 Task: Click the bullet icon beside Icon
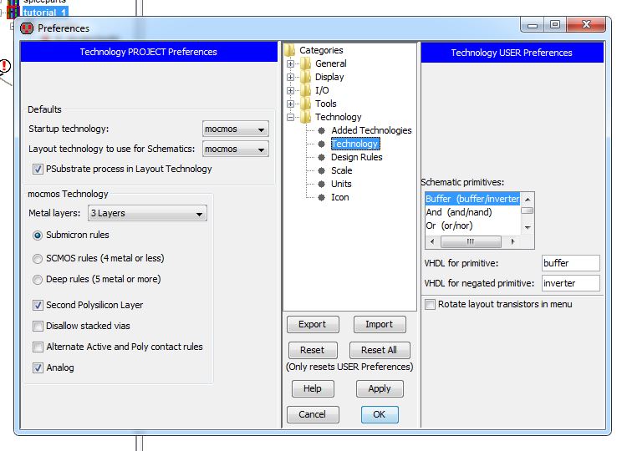[x=322, y=197]
